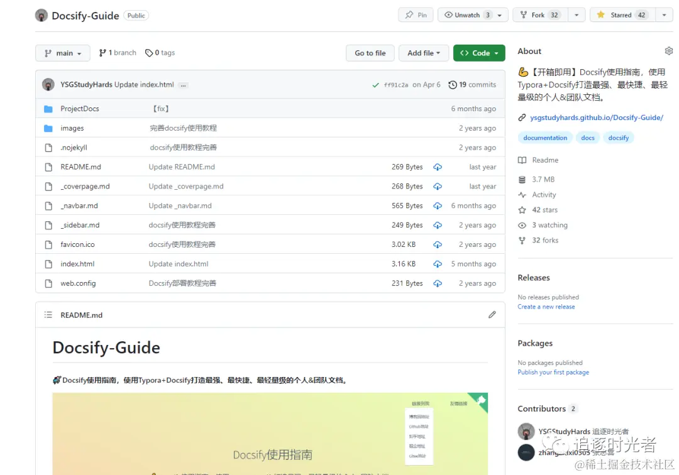Open the Create a new release link
Screen dimensions: 679x475
click(x=546, y=307)
